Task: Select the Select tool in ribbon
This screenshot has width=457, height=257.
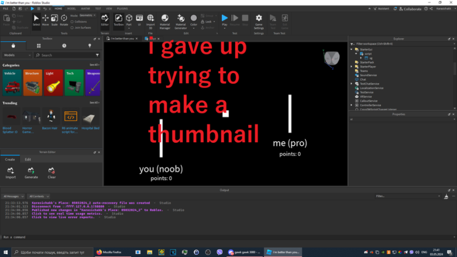Action: coord(36,20)
